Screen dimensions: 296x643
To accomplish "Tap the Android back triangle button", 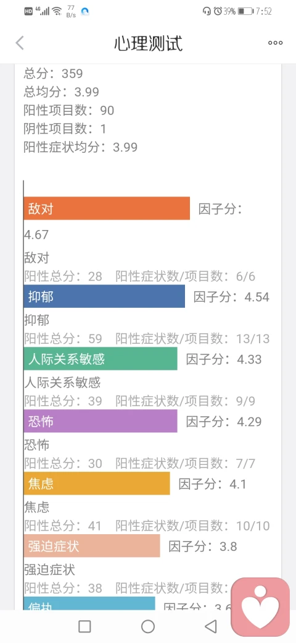I will point(210,626).
